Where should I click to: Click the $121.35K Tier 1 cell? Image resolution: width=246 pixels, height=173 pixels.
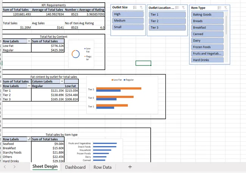click(48, 90)
